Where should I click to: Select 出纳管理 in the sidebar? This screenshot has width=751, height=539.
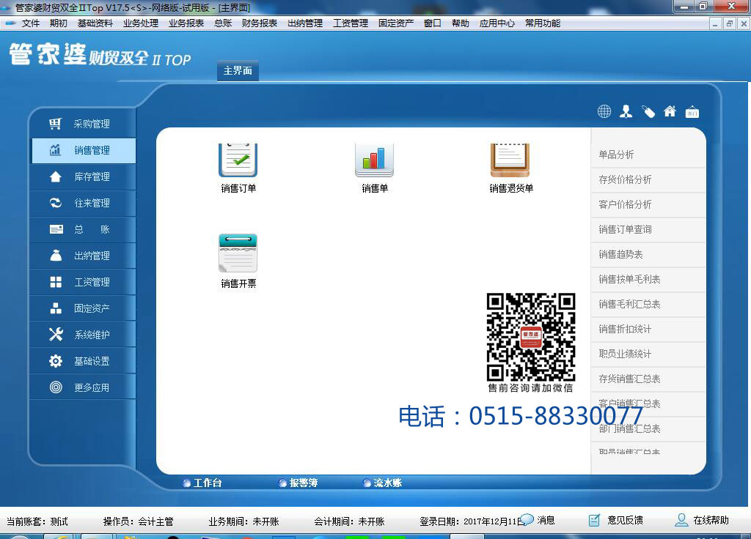[x=83, y=256]
